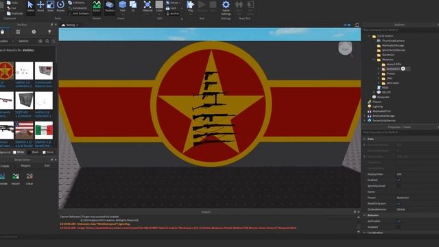Click the American flag model thumbnail
The width and height of the screenshot is (439, 247).
click(x=25, y=130)
